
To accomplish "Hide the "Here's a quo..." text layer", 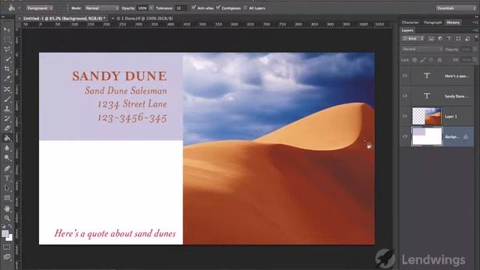I will point(405,76).
